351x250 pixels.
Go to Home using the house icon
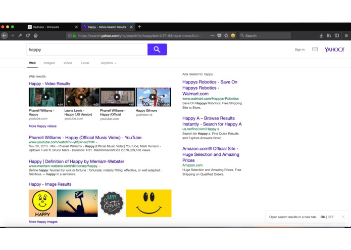pos(35,35)
